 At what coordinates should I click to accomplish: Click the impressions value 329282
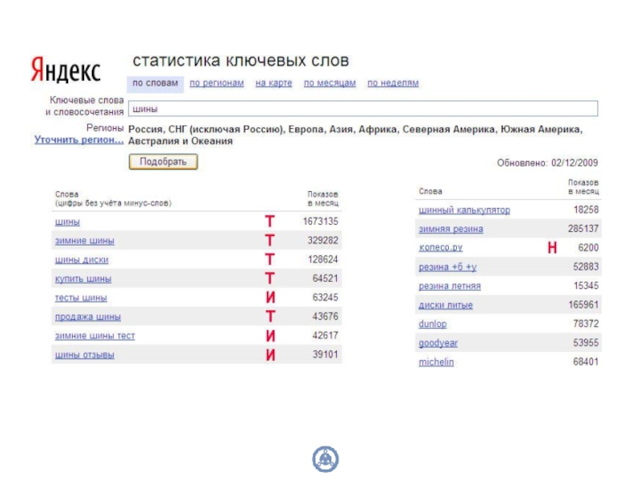pos(323,241)
